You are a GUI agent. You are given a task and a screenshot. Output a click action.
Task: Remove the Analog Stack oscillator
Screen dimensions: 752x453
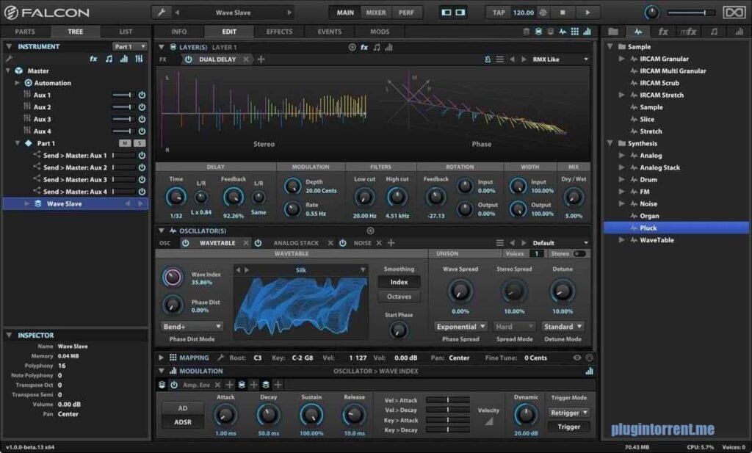(330, 243)
